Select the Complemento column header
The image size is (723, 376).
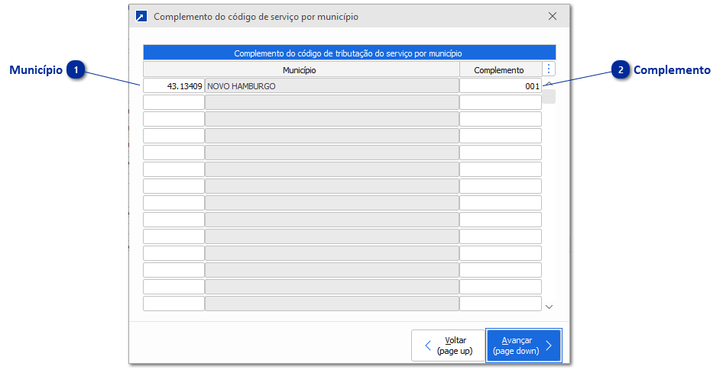point(499,70)
